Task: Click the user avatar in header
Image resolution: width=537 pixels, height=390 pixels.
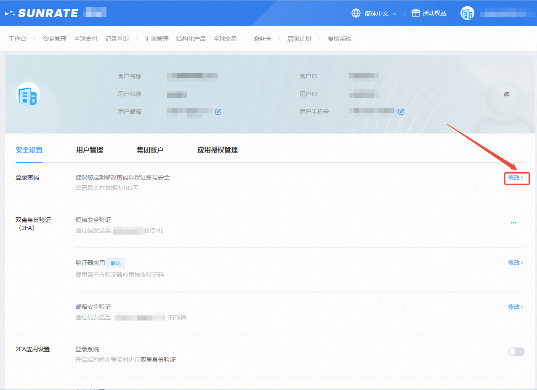Action: [467, 13]
